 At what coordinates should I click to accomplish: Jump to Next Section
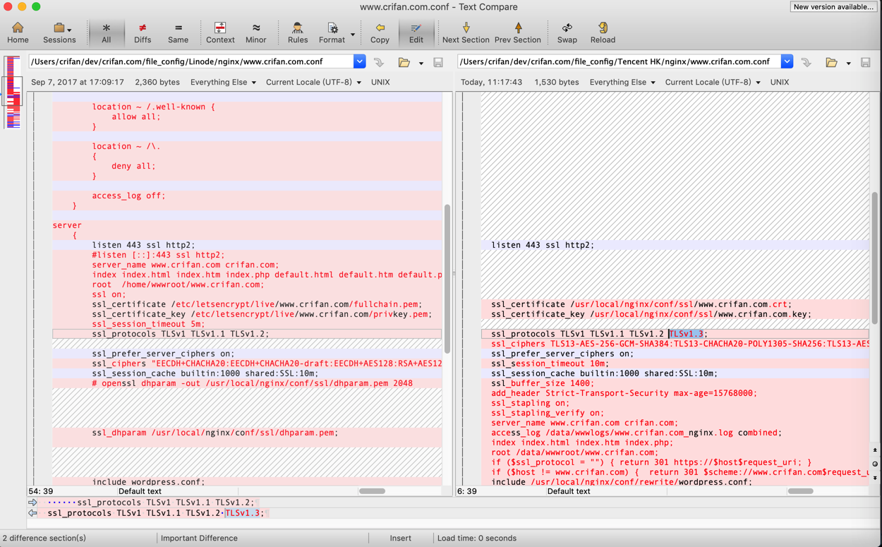(465, 32)
